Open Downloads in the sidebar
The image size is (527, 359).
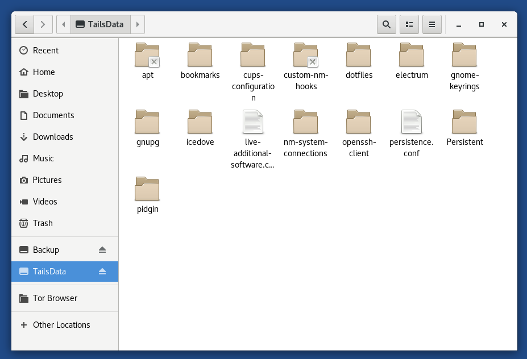pos(65,137)
